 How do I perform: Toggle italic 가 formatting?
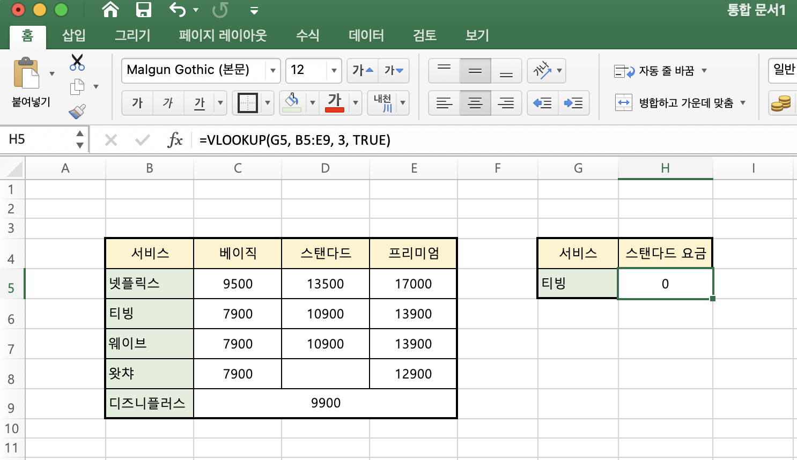click(168, 103)
